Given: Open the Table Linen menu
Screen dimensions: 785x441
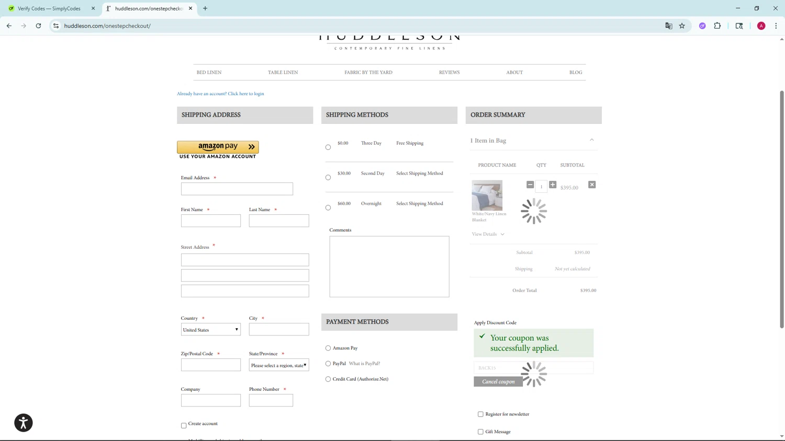Looking at the screenshot, I should pyautogui.click(x=283, y=73).
